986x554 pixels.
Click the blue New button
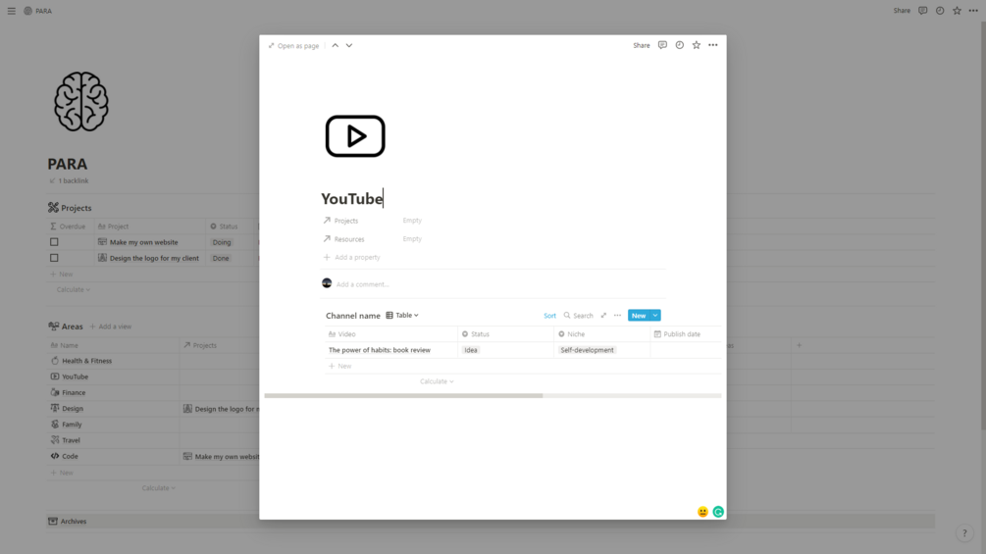639,316
